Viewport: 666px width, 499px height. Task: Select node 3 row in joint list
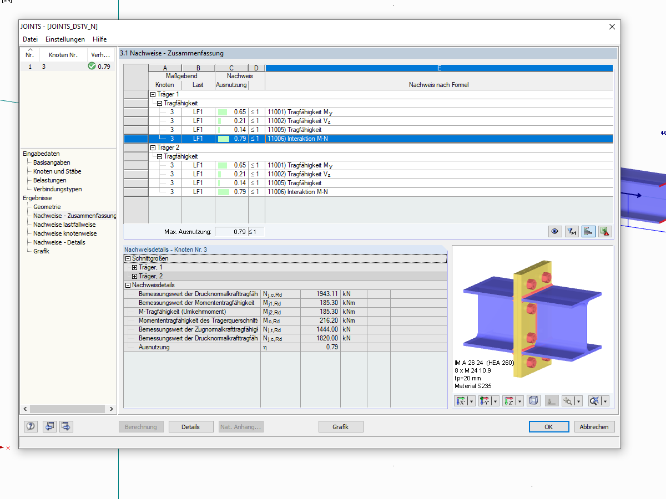(68, 67)
